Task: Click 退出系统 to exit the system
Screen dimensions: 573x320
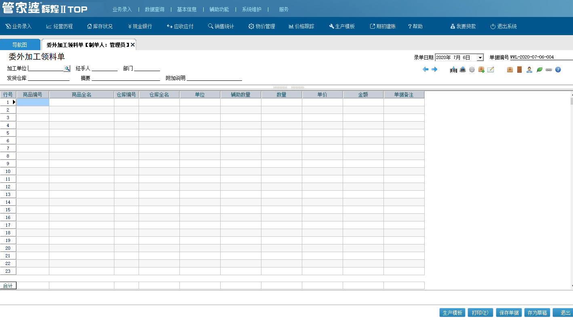Action: click(x=503, y=26)
